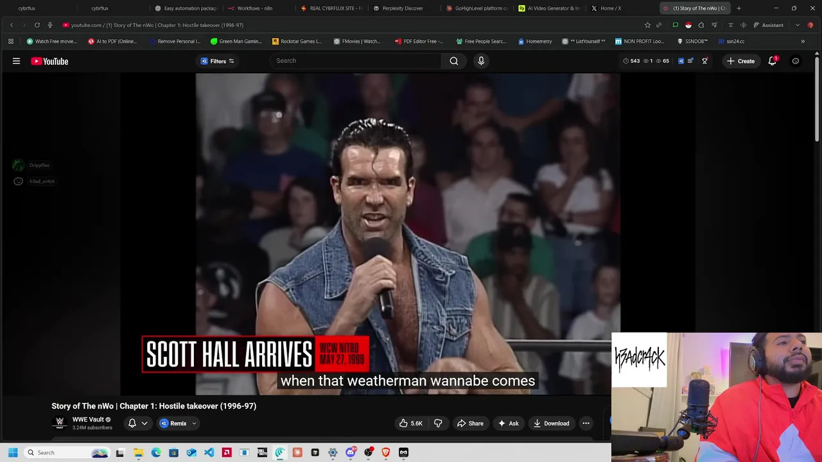Open the PDF Editor Free bookmark
Screen dimensions: 822x462
click(419, 41)
